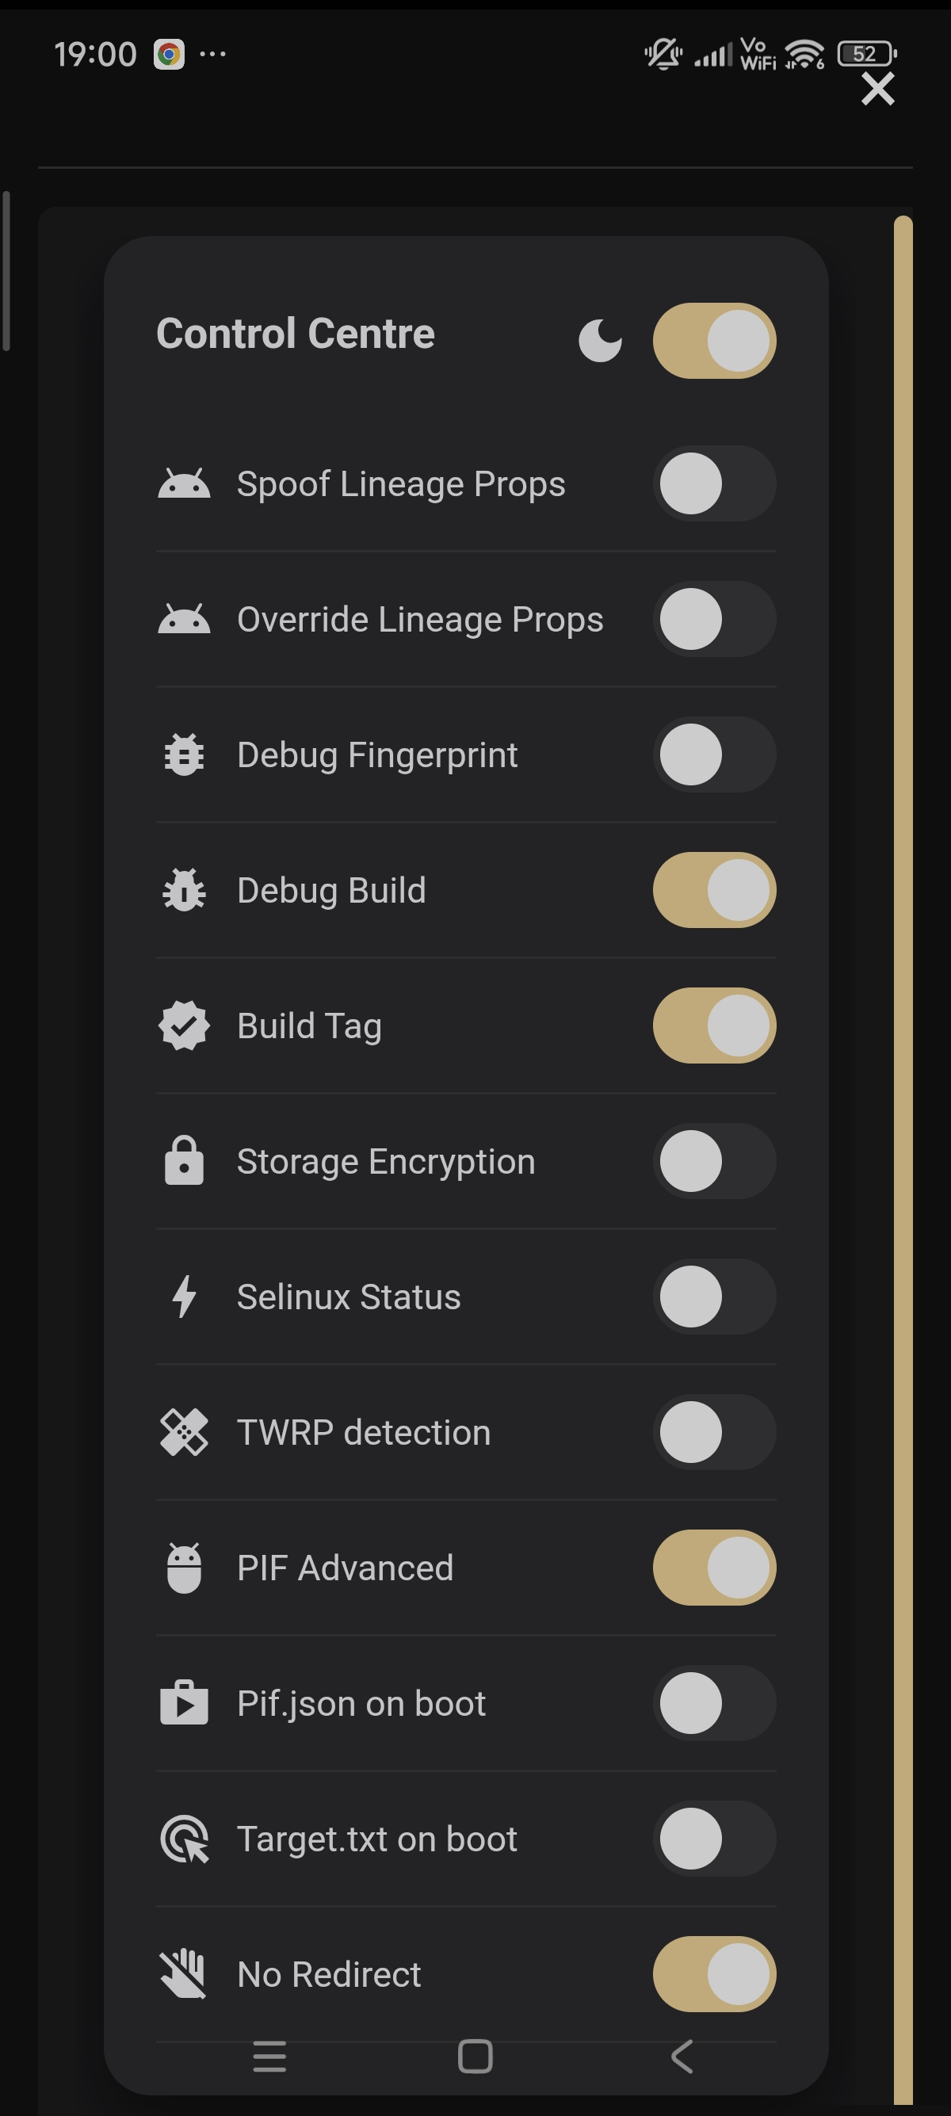Tap the lightning bolt icon for Selinux Status

tap(184, 1297)
